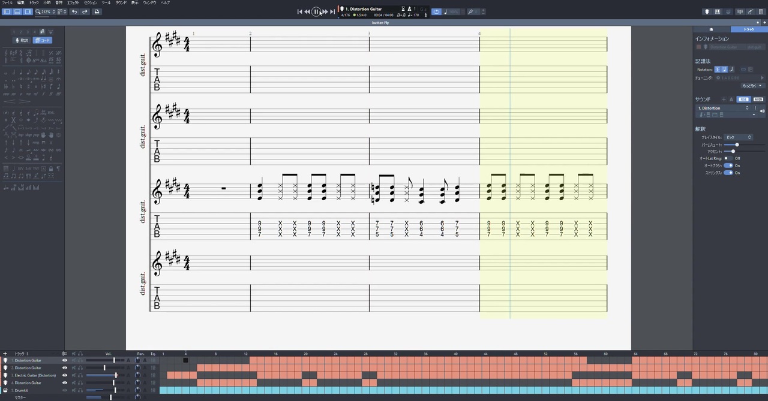Toggle slash notation button
This screenshot has width=768, height=401.
click(x=731, y=70)
